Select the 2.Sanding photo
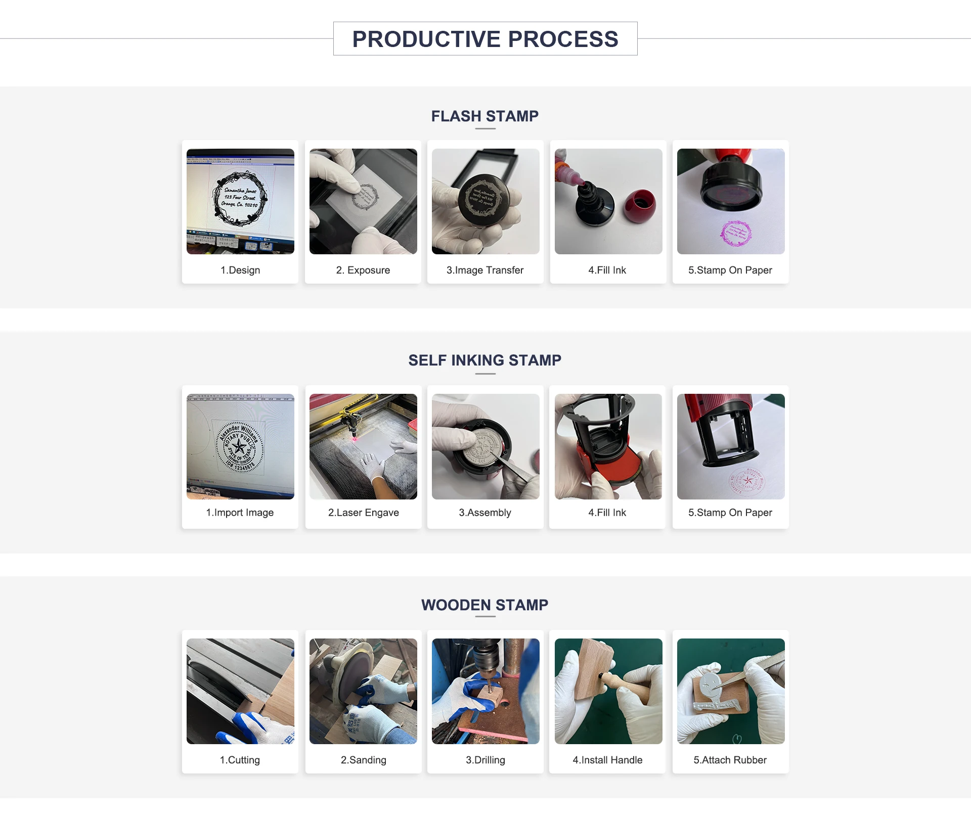The width and height of the screenshot is (971, 821). tap(363, 691)
